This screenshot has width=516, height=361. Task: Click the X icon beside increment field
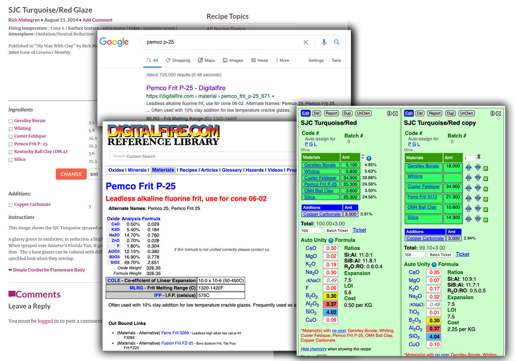point(479,157)
